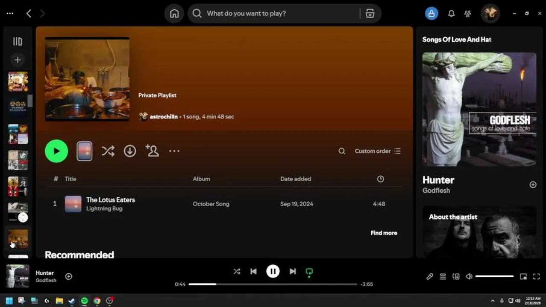This screenshot has height=307, width=546.
Task: Open Steam from the taskbar
Action: tap(72, 301)
